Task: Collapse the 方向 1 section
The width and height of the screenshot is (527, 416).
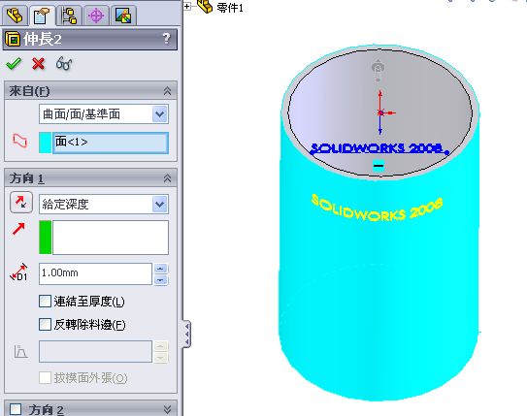Action: 167,178
